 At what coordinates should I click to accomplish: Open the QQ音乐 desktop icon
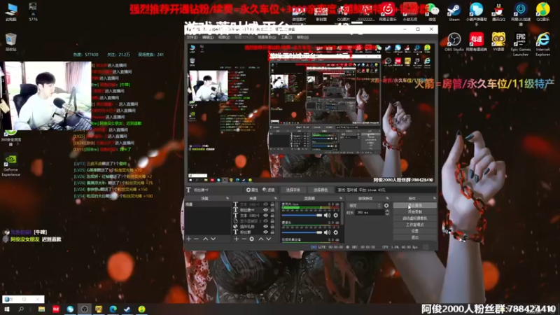[x=543, y=11]
